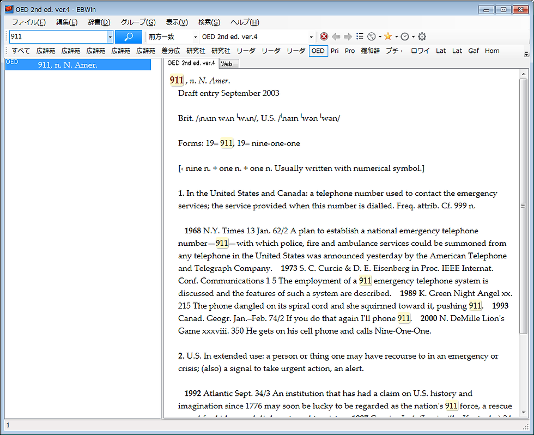Select the Pro dictionary button

pyautogui.click(x=350, y=51)
